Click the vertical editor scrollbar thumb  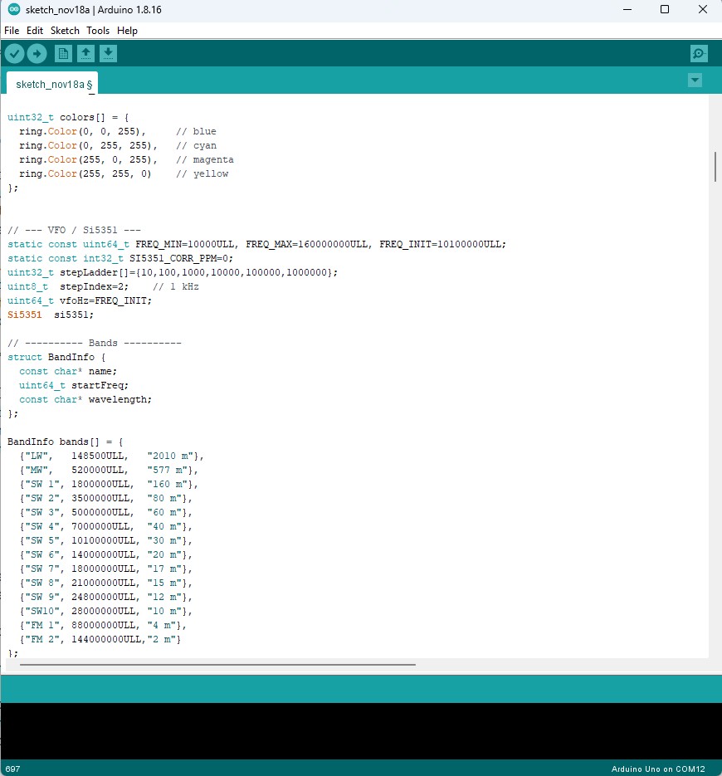click(x=715, y=166)
